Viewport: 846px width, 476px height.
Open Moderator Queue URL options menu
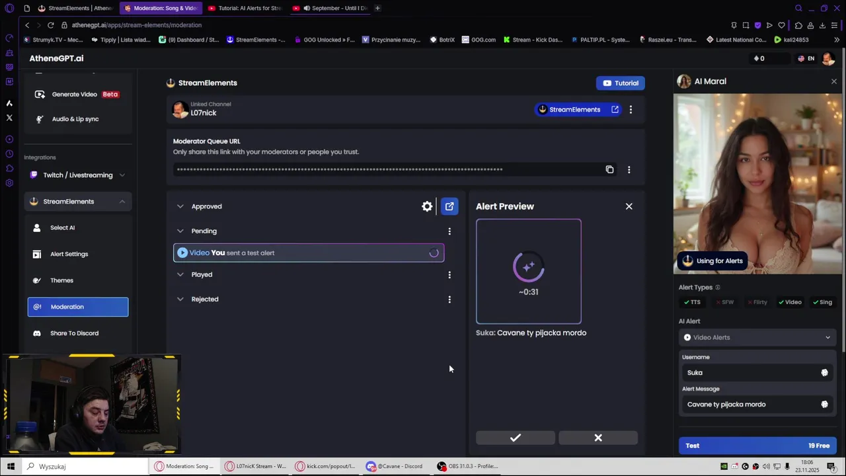629,170
